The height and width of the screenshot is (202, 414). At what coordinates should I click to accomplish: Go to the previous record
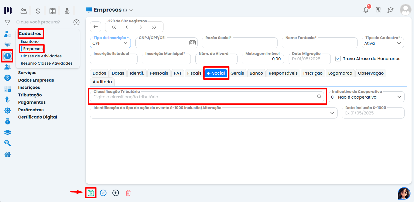tap(127, 27)
